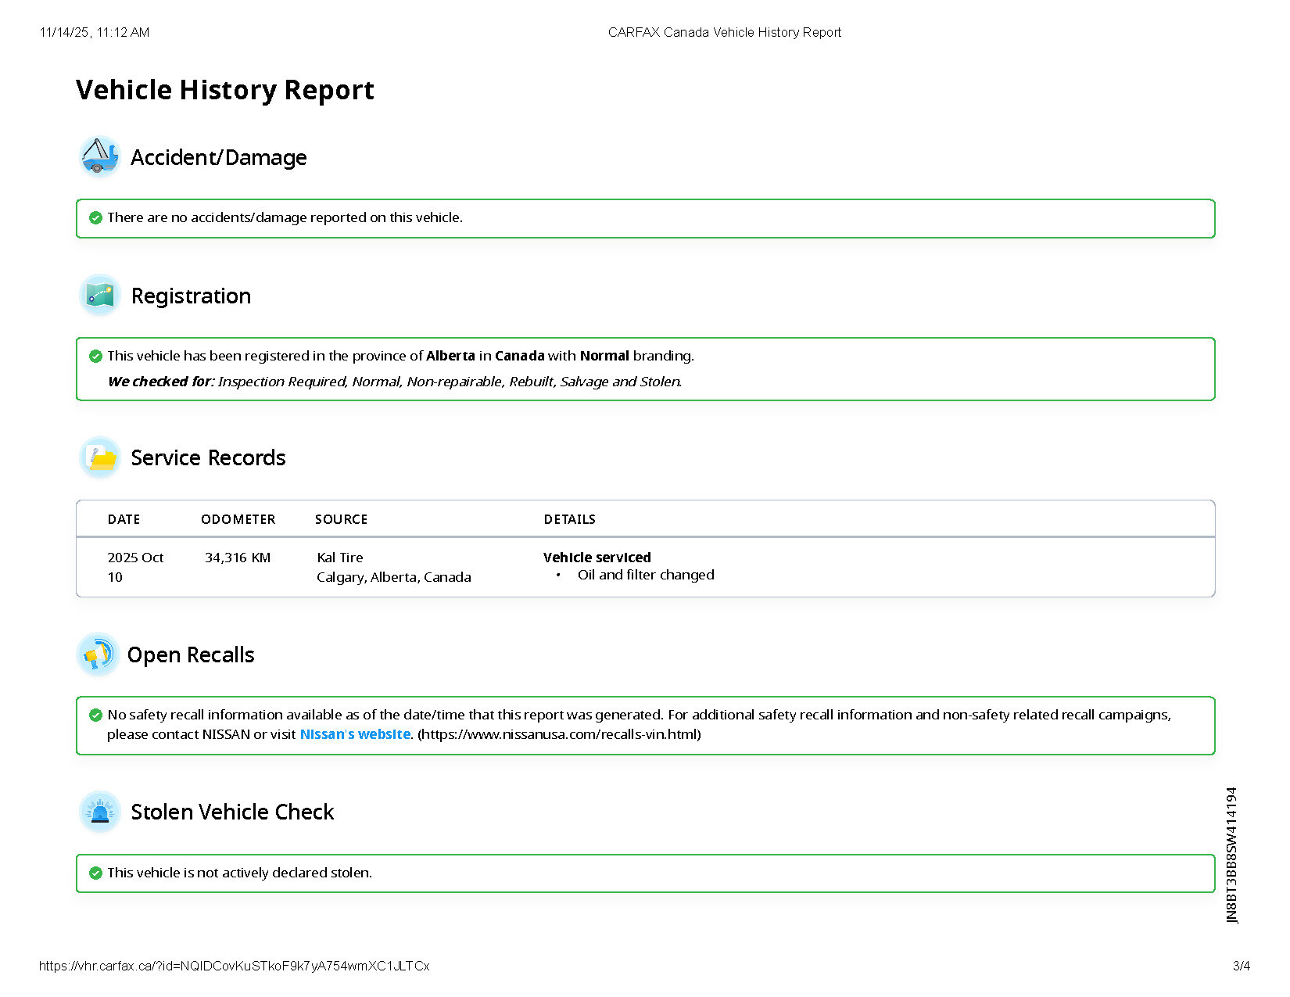Click the Accident/Damage tow truck icon
Image resolution: width=1290 pixels, height=997 pixels.
pos(100,156)
